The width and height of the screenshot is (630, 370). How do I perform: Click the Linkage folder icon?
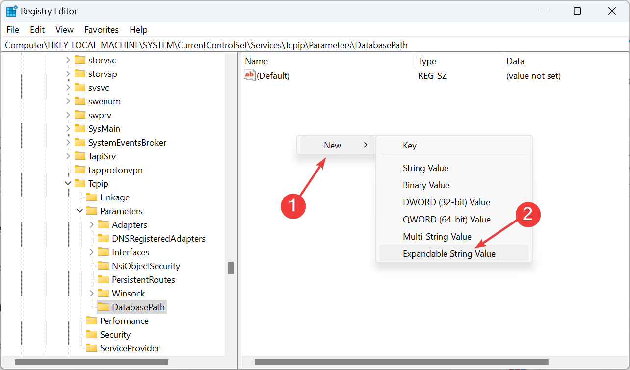pos(92,197)
